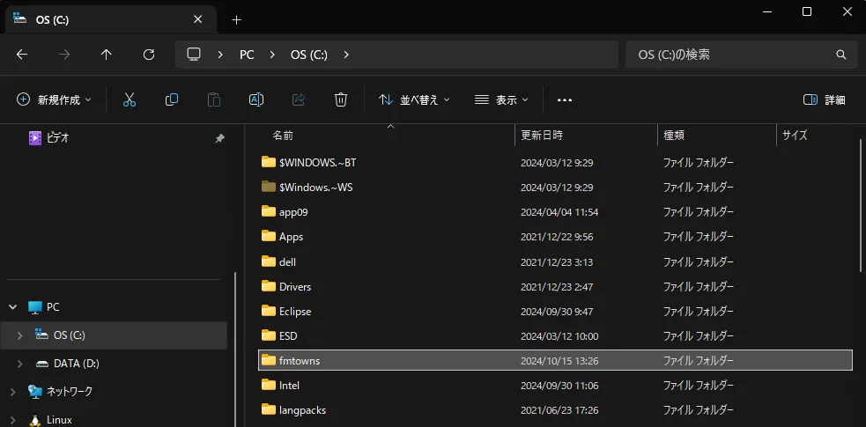Click the Rename icon in toolbar
This screenshot has width=866, height=427.
pos(256,100)
